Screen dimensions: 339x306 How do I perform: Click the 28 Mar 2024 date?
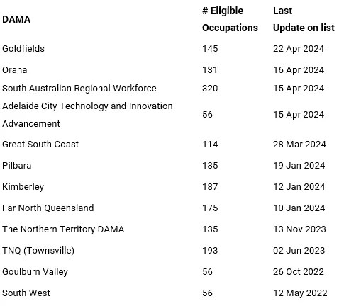[299, 144]
